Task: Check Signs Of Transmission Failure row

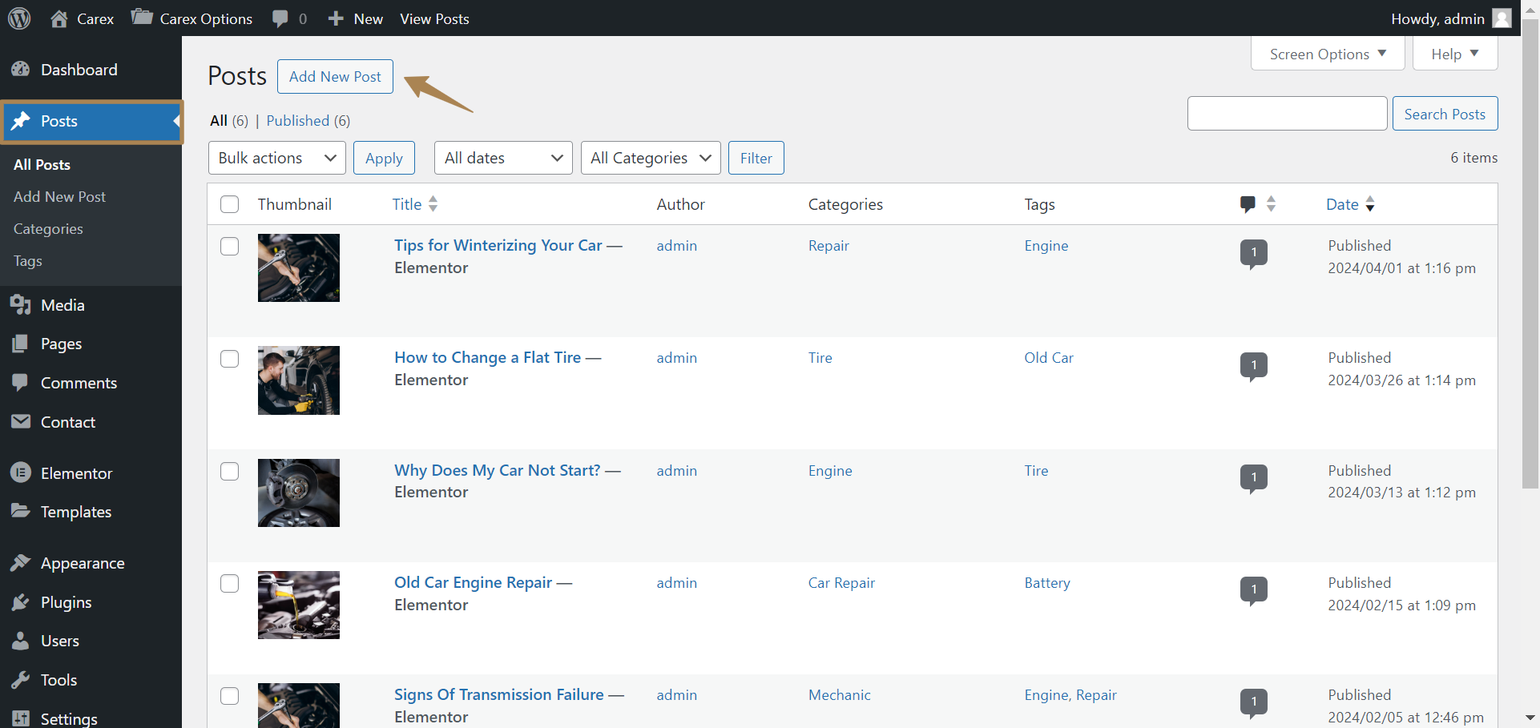Action: coord(229,695)
